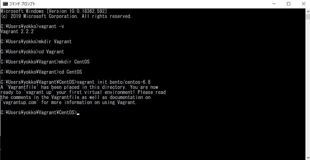Click the 'cd Vagrant' command line
This screenshot has height=160, width=310.
[32, 52]
